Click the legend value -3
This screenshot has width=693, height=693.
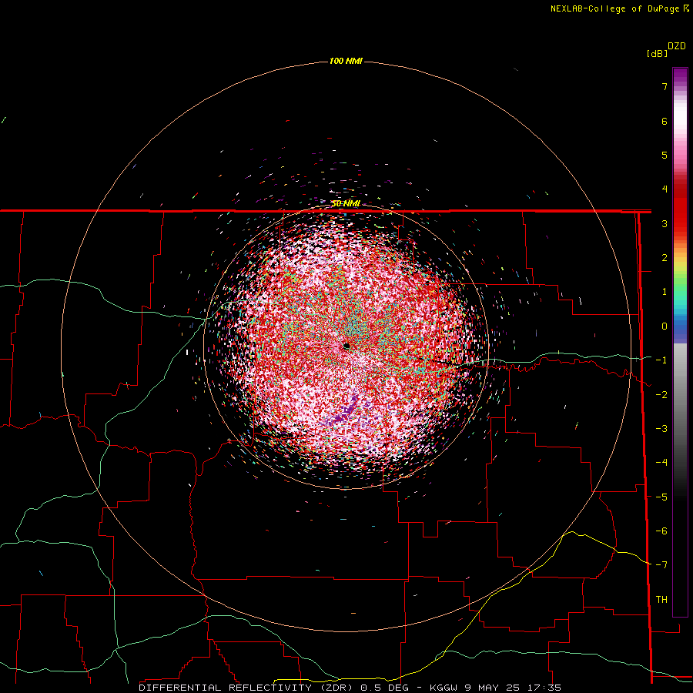click(661, 429)
